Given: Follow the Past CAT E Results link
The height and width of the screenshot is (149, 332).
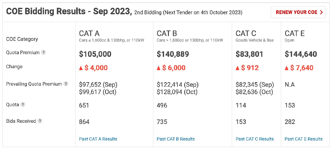Looking at the screenshot, I should coord(303,139).
